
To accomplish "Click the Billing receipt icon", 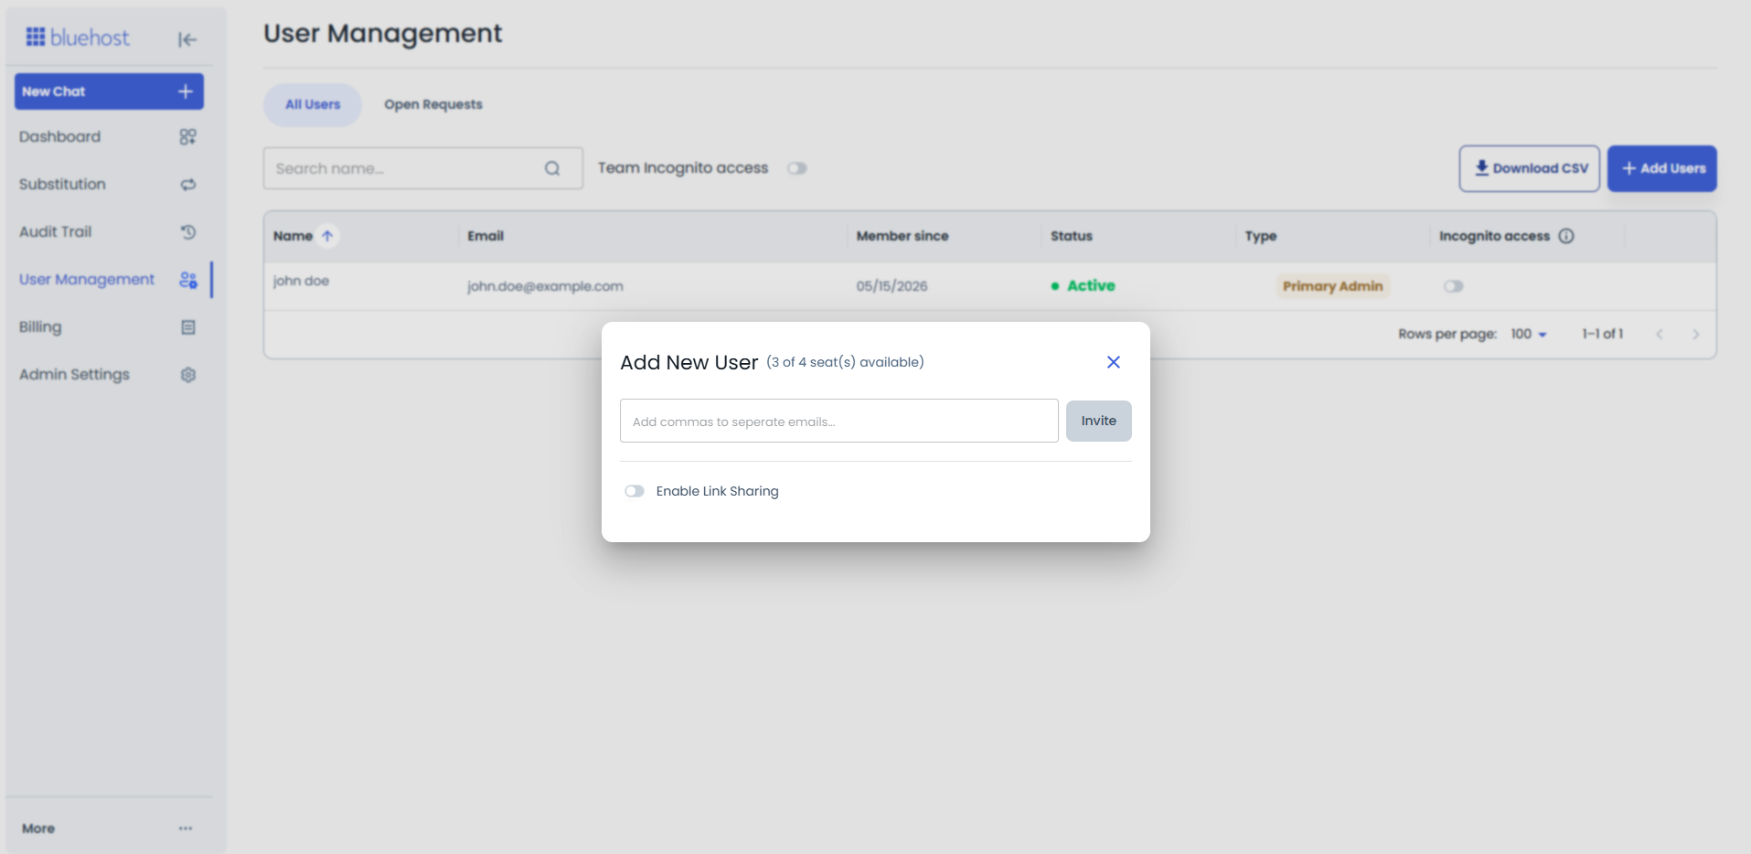I will coord(188,327).
